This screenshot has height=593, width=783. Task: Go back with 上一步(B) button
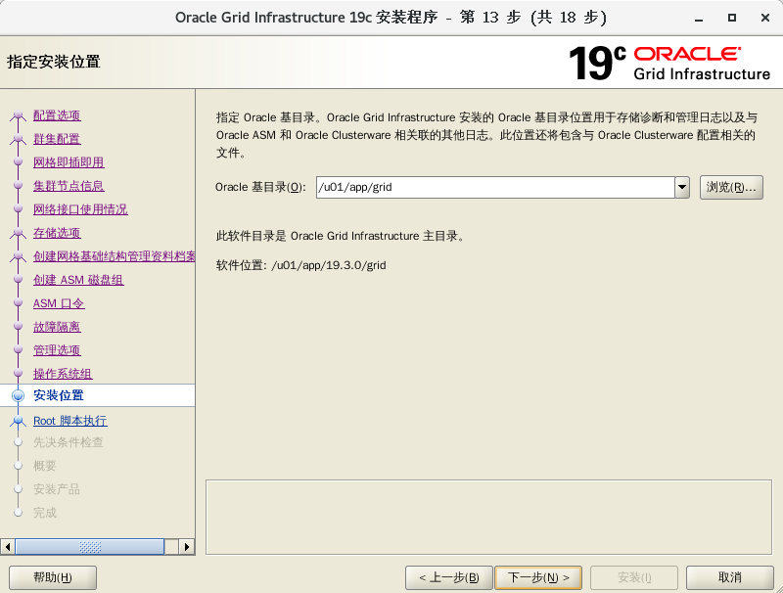449,577
